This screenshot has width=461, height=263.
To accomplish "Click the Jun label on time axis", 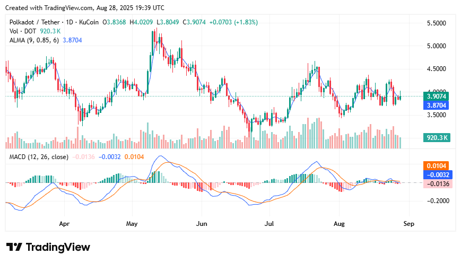I will 202,224.
